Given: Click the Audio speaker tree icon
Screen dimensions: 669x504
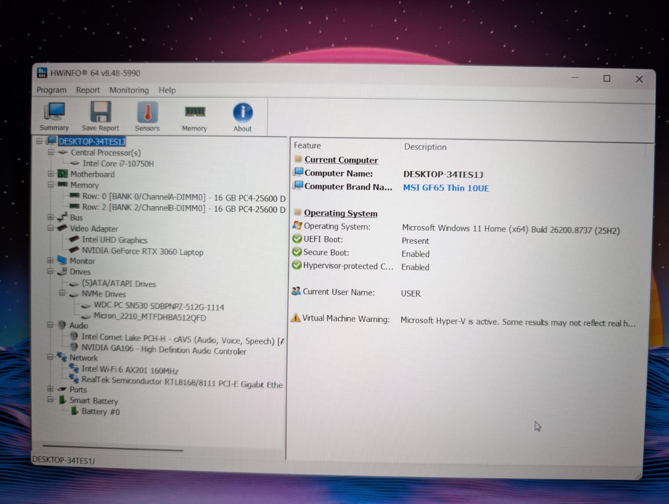Looking at the screenshot, I should coord(62,324).
